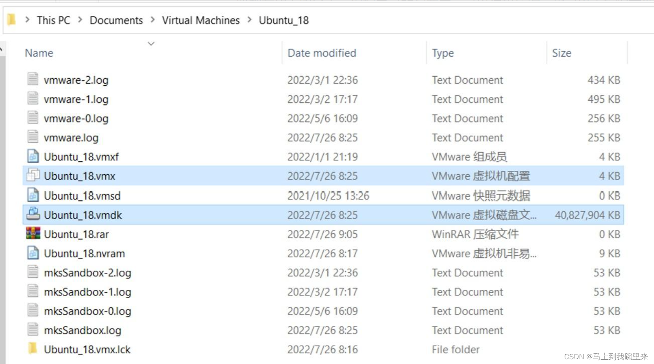Expand the chevron after Documents
Screen dimensions: 654x364
click(153, 19)
